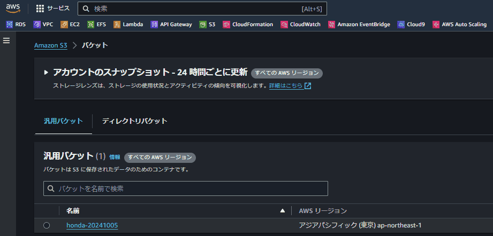493x236 pixels.
Task: Open the VPC shortcut in favorites bar
Action: [43, 24]
